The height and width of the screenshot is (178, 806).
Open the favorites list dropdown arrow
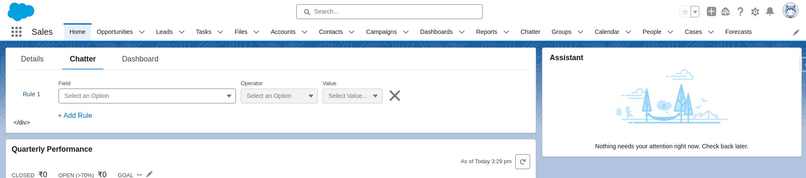[695, 12]
